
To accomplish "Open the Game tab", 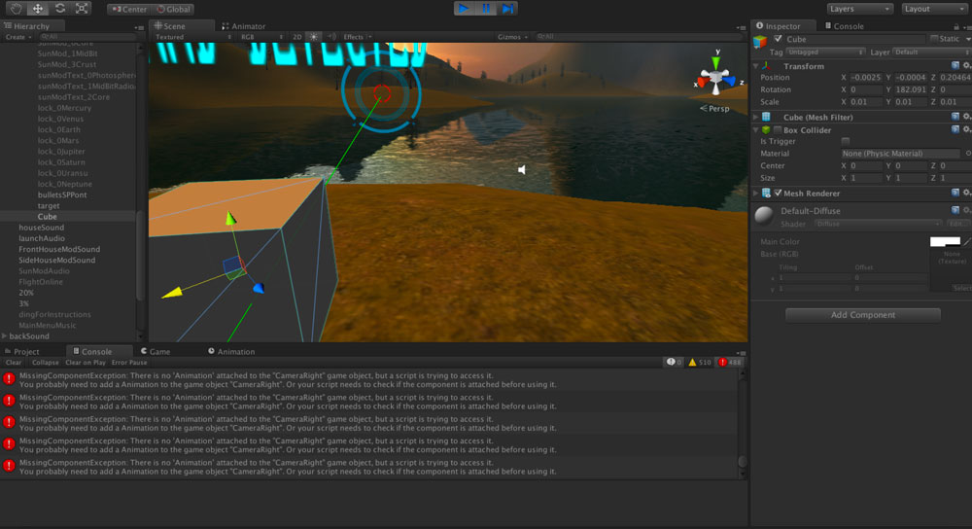I will (x=157, y=351).
